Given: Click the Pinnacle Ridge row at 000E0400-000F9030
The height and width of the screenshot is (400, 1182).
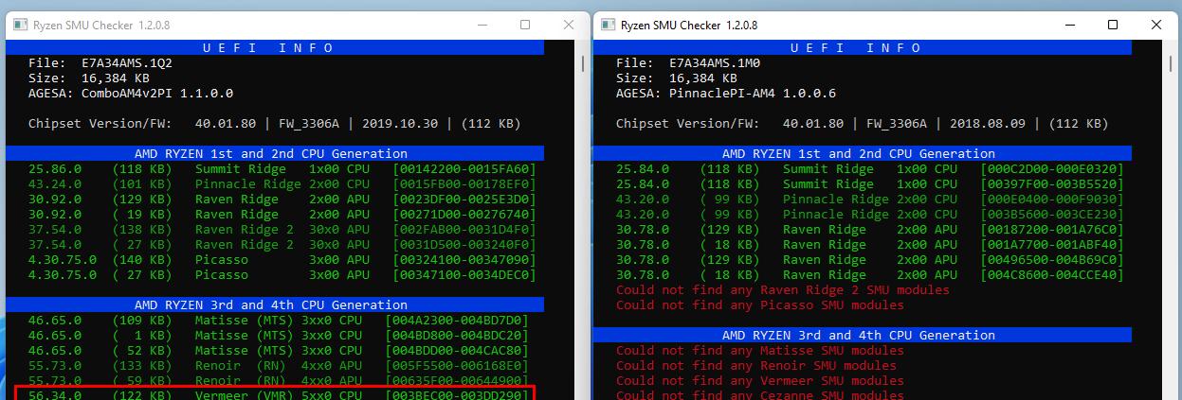Looking at the screenshot, I should [870, 200].
